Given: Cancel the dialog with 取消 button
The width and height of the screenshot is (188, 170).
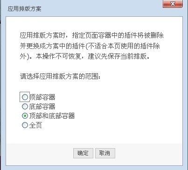Looking at the screenshot, I should tap(105, 153).
